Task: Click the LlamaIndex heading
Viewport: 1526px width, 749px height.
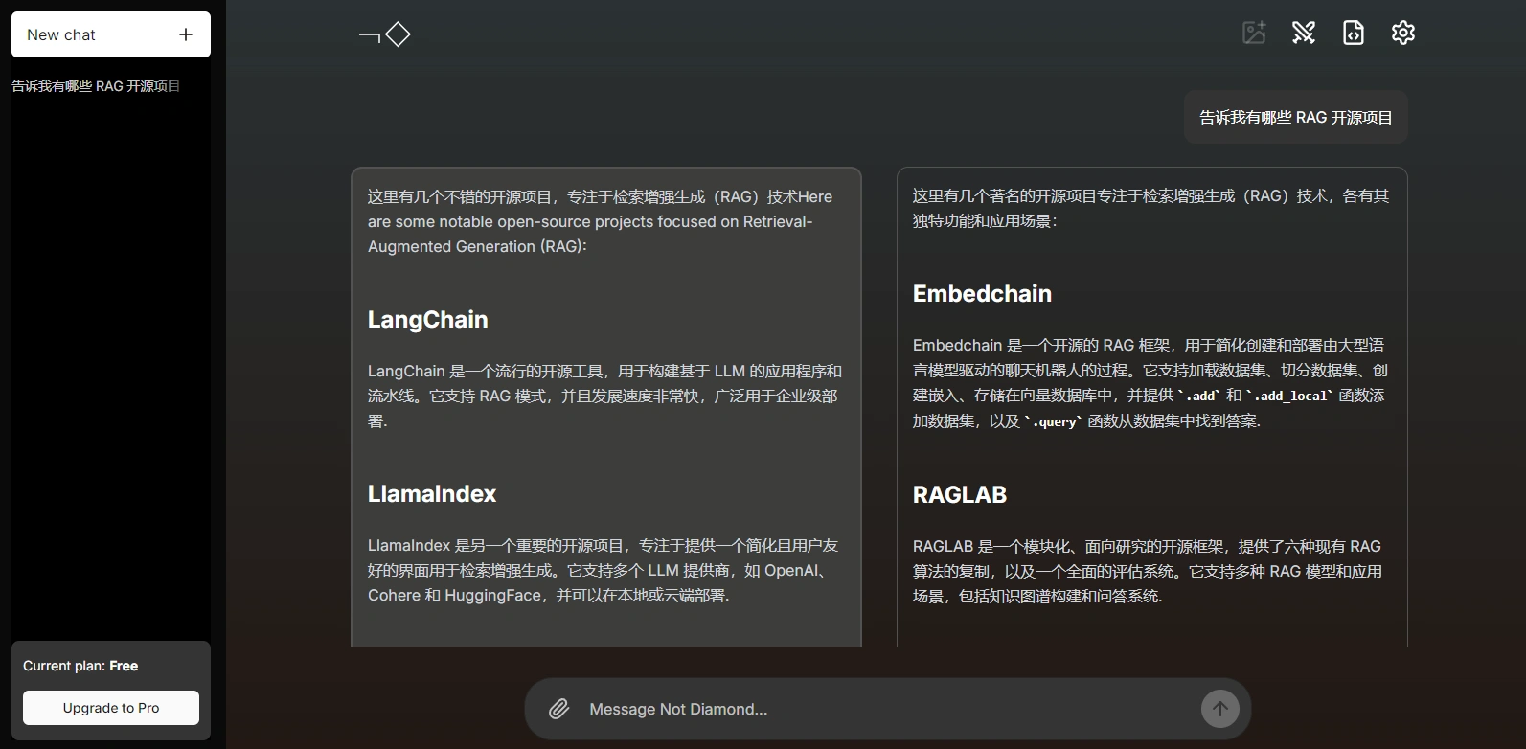Action: coord(432,494)
